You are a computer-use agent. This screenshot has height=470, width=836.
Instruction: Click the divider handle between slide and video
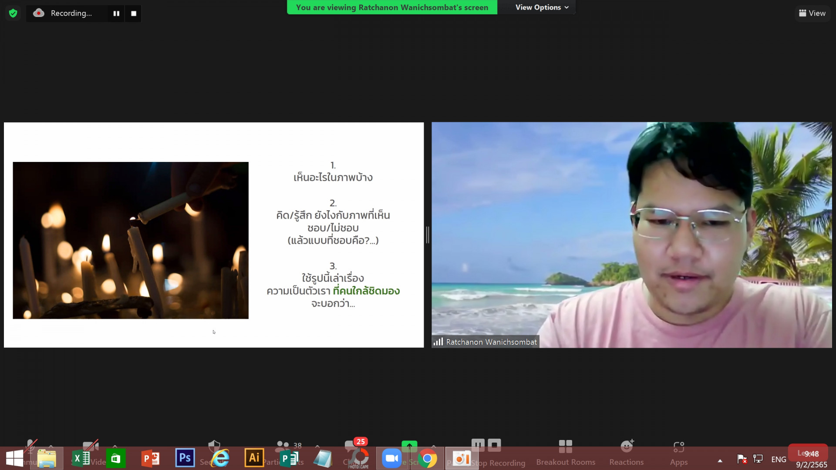[428, 235]
